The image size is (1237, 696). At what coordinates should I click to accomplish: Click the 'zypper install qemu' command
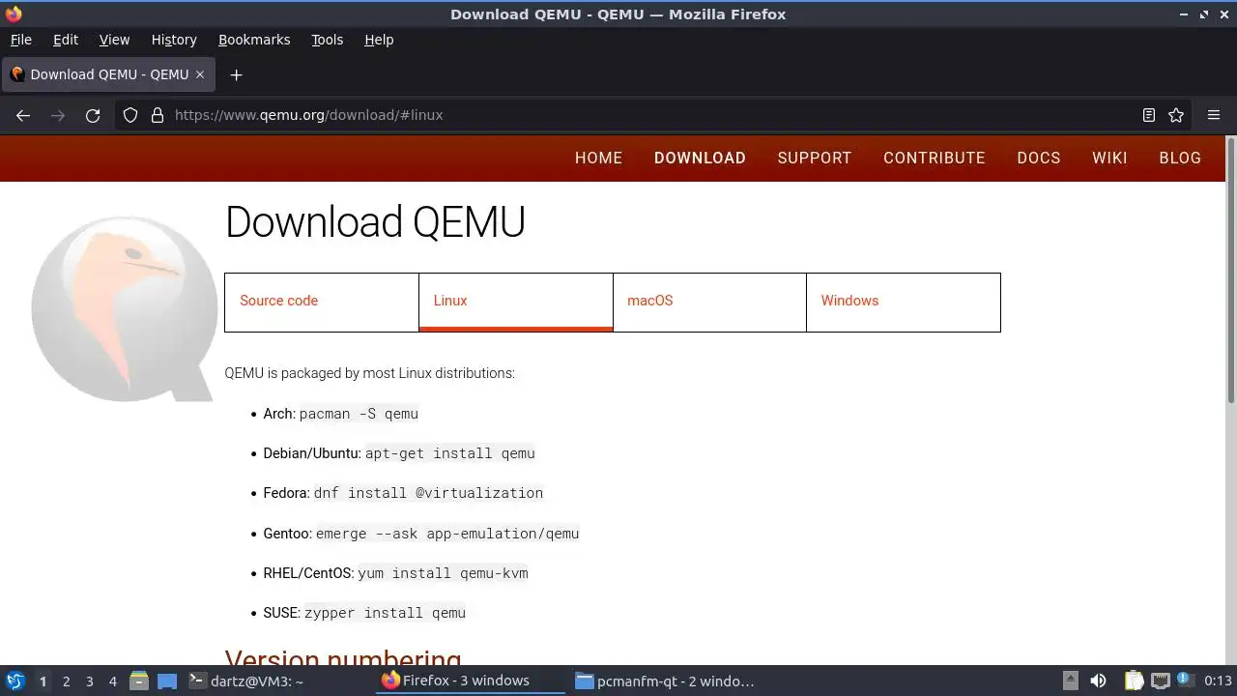point(385,613)
